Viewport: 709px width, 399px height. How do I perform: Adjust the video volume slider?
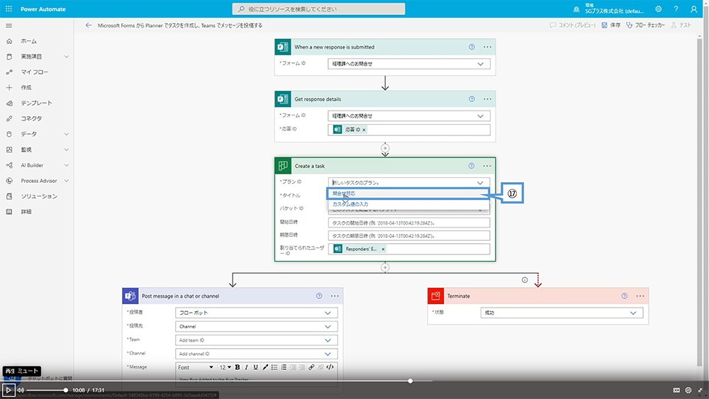47,390
